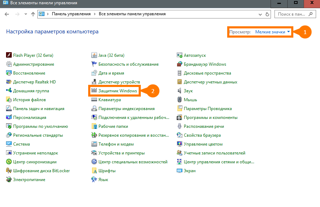
Task: Click the control panel icon in address bar
Action: tap(42, 14)
